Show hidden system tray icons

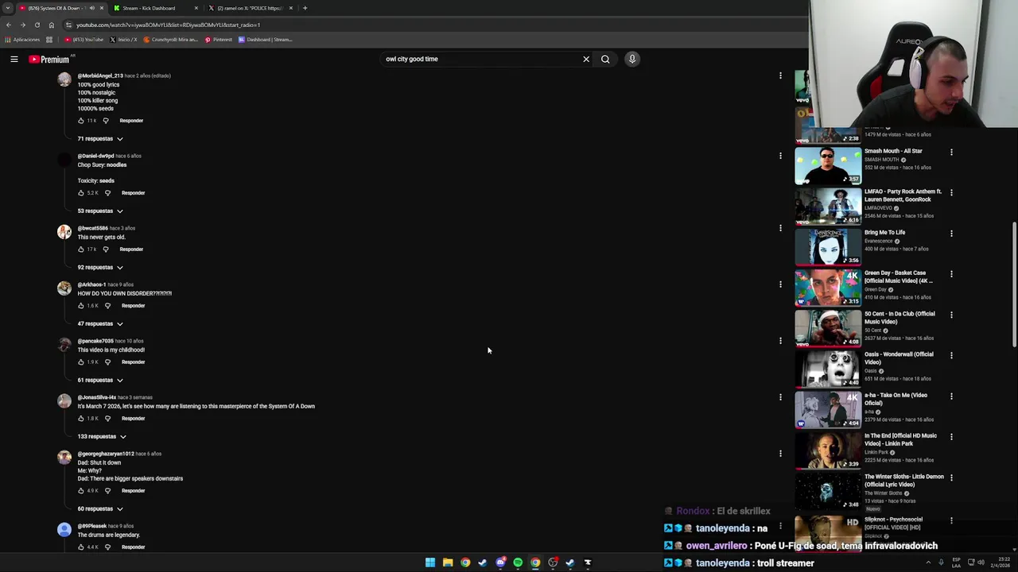(x=928, y=562)
